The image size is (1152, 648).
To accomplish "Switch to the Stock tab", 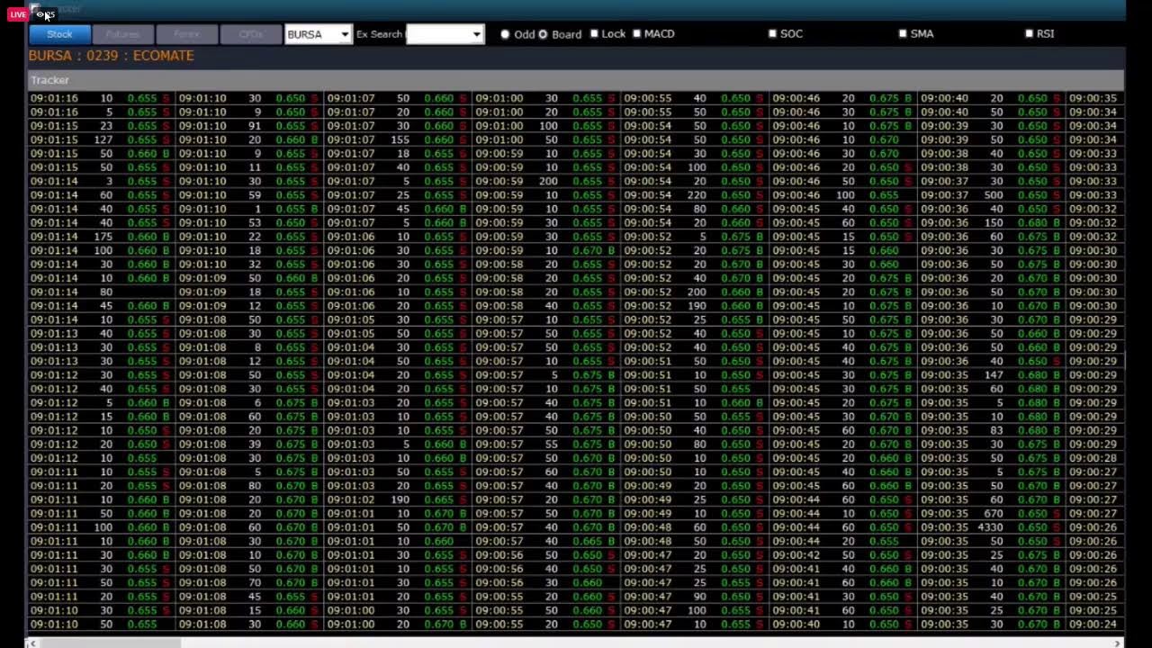I will click(59, 34).
